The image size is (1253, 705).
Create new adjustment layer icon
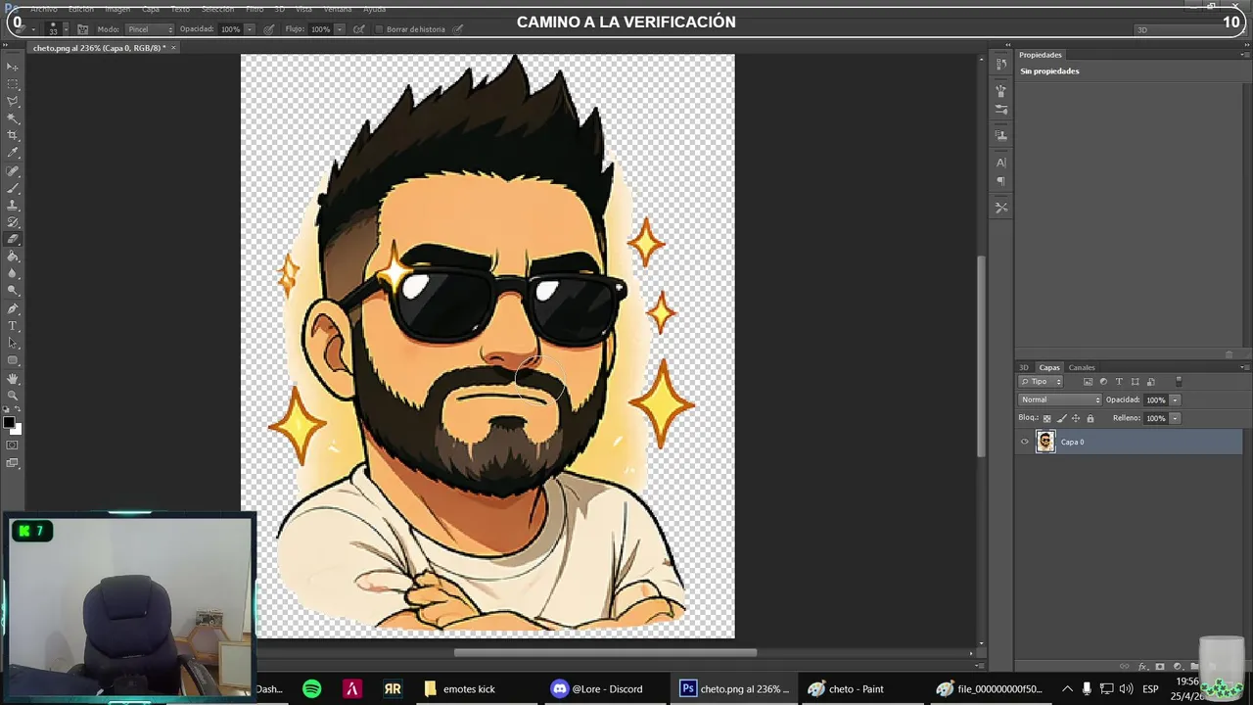1179,667
